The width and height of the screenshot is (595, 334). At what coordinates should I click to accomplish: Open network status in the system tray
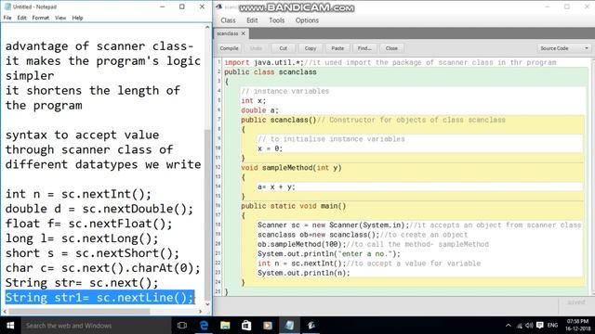coord(520,326)
